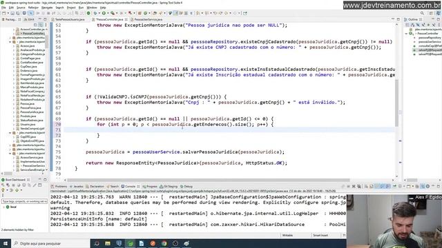Screen dimensions: 442x248
Task: Expand the Acesso.java tree node
Action: [x=14, y=46]
